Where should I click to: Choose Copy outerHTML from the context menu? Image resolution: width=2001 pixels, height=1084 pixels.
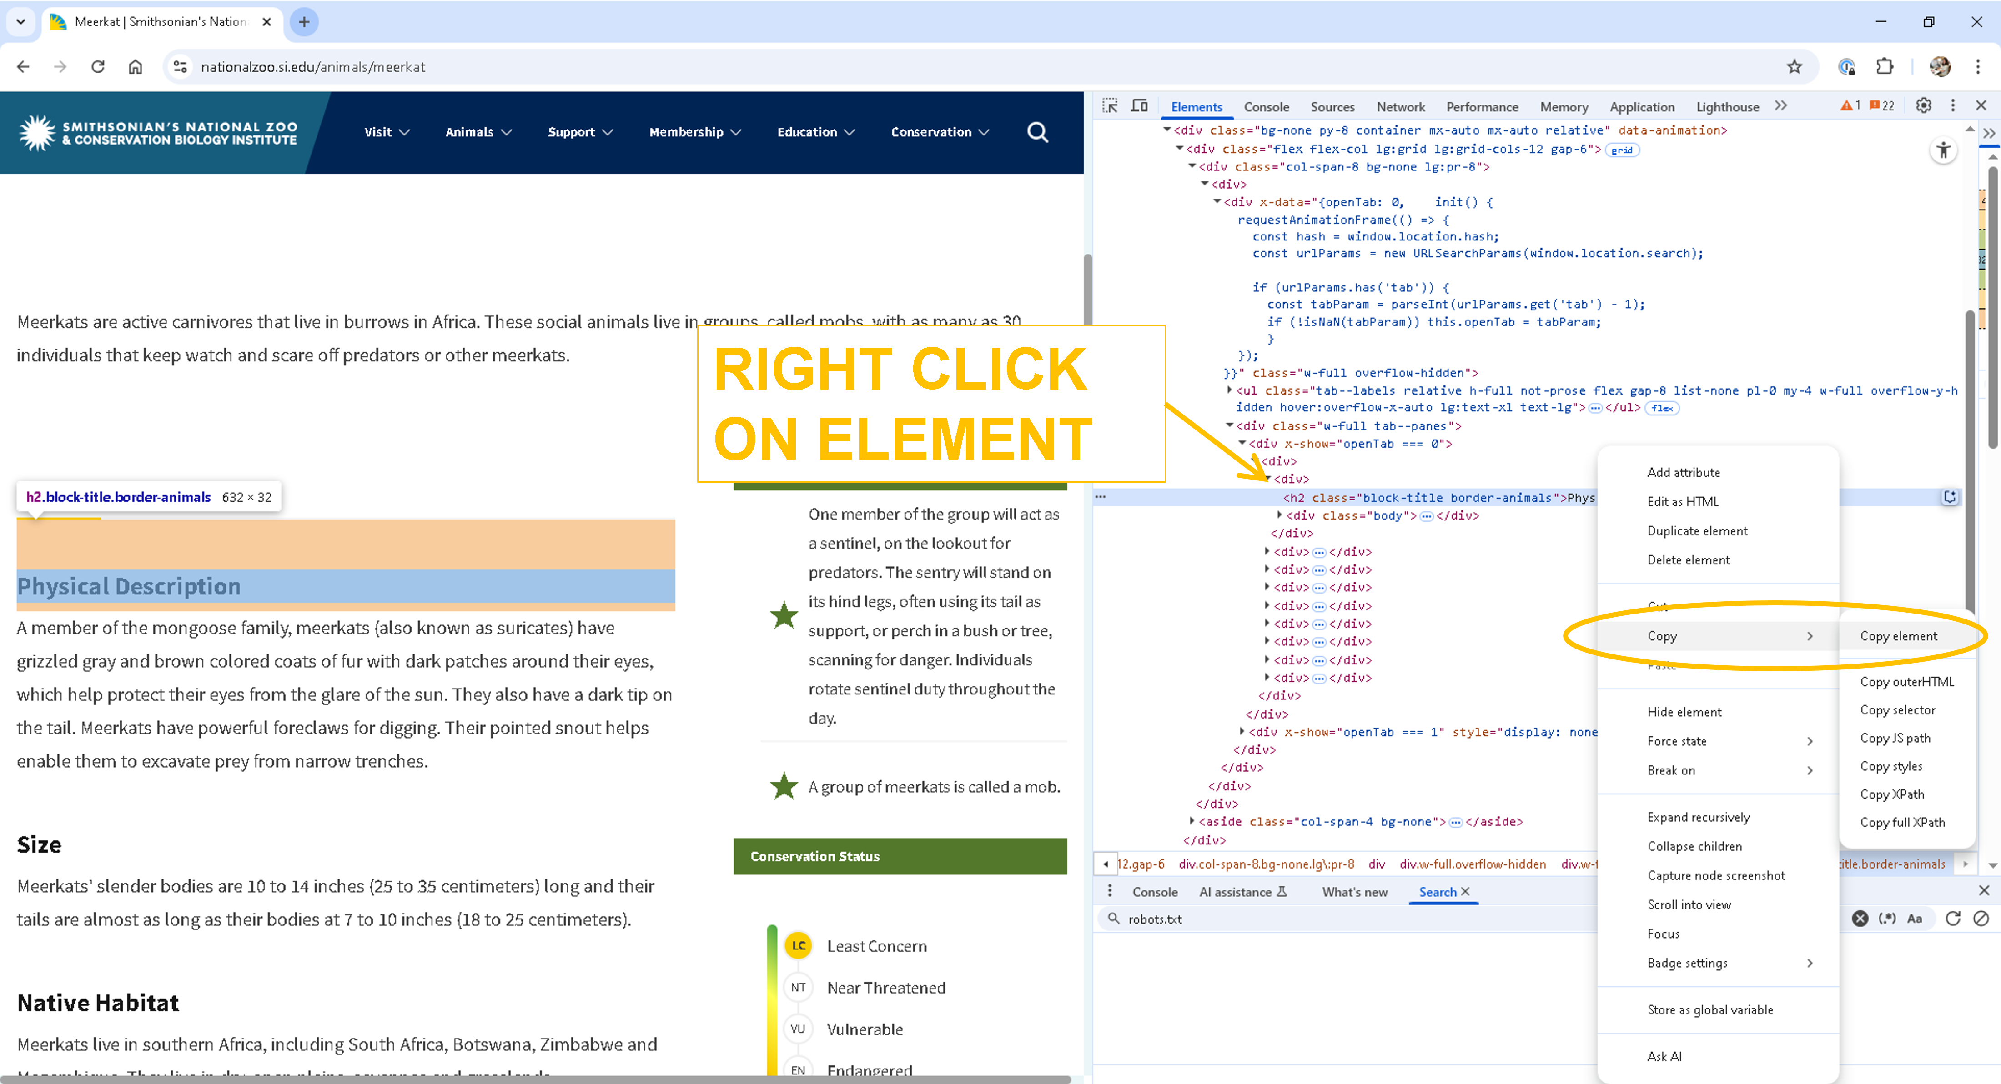coord(1907,682)
